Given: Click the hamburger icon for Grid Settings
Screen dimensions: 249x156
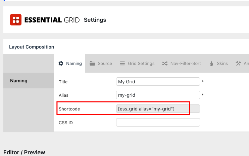Looking at the screenshot, I should 122,63.
